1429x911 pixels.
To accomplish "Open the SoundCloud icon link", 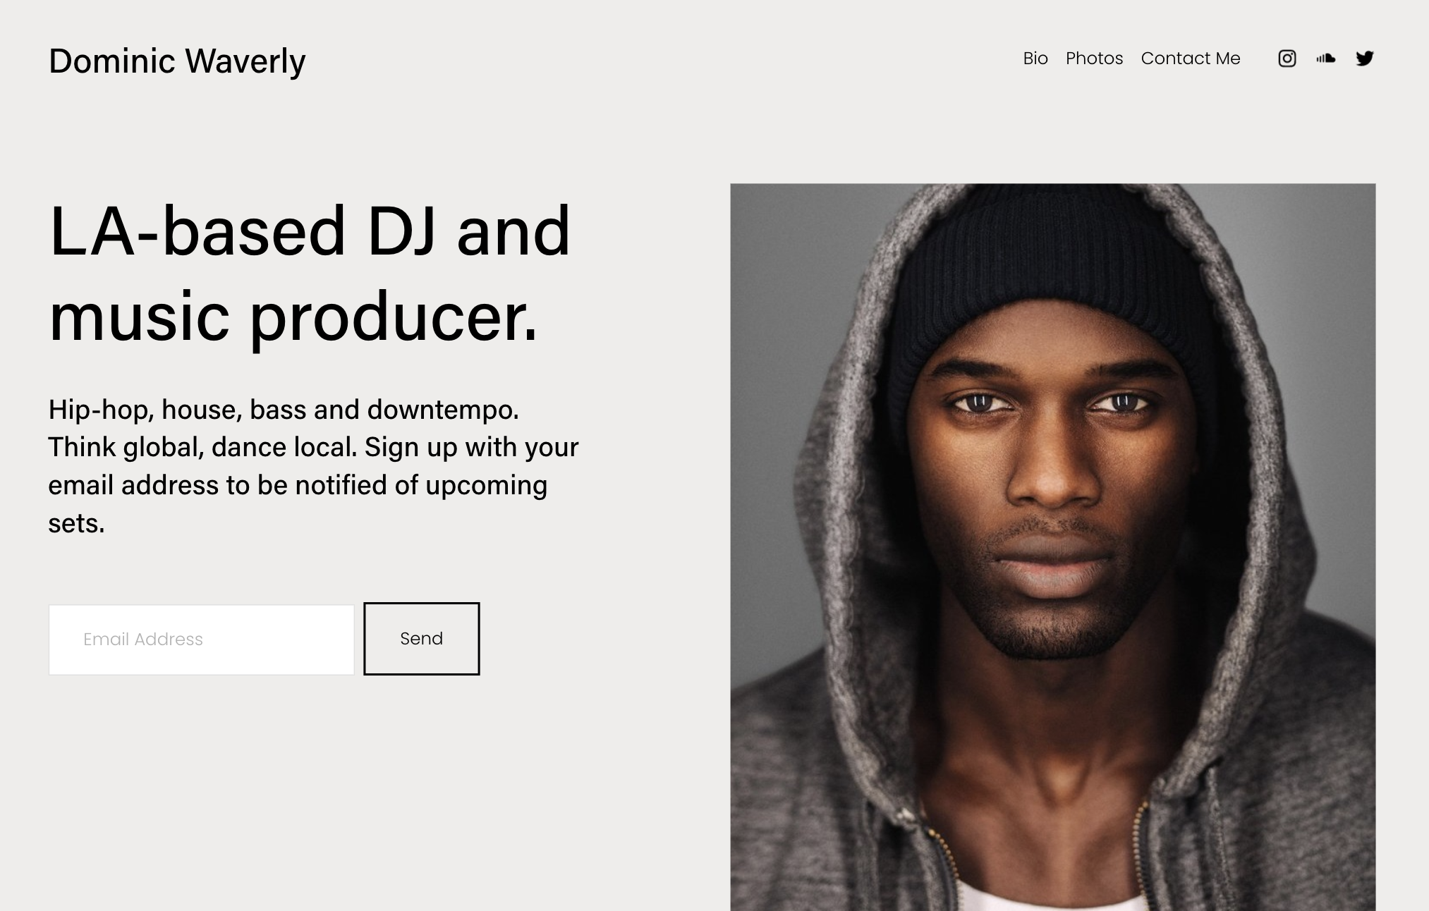I will pyautogui.click(x=1325, y=59).
